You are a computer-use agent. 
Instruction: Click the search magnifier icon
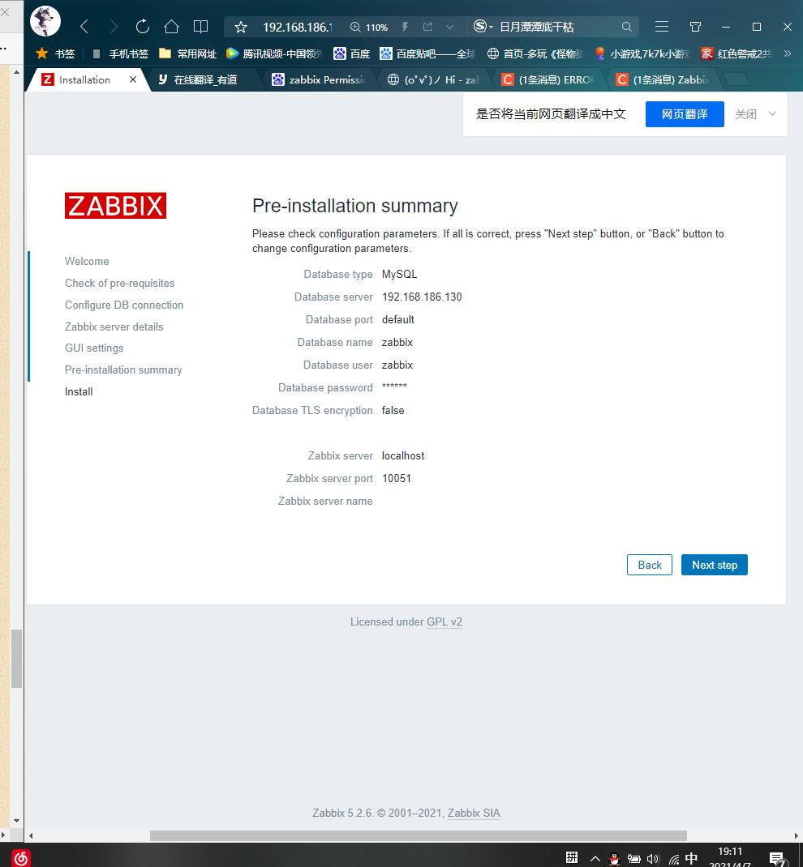(x=626, y=27)
